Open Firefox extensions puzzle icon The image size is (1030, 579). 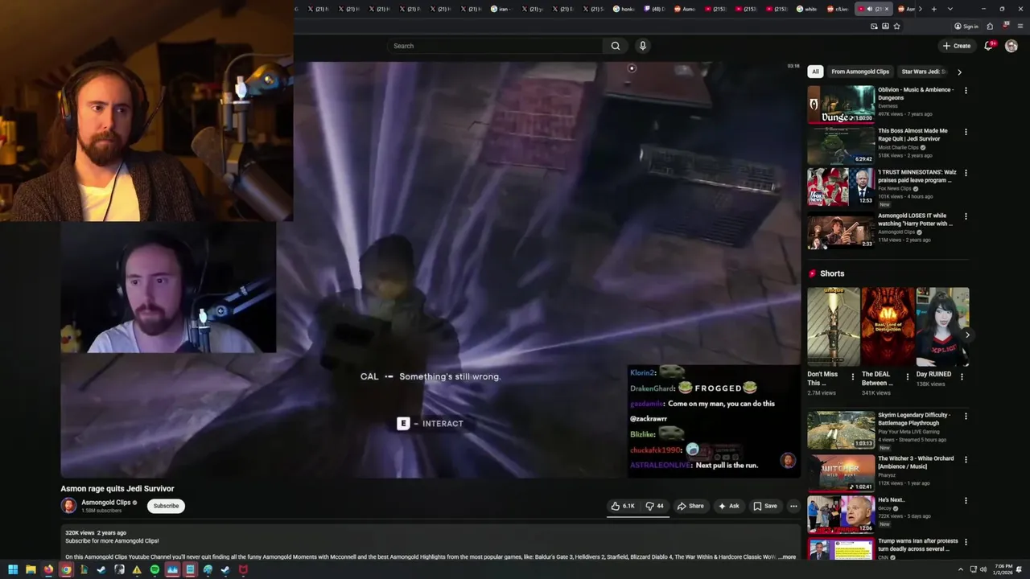(990, 26)
